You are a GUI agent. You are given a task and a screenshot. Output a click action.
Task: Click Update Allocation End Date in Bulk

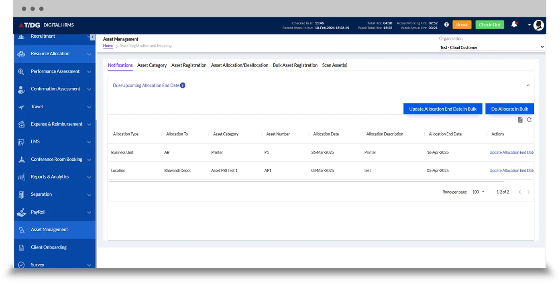pyautogui.click(x=443, y=109)
